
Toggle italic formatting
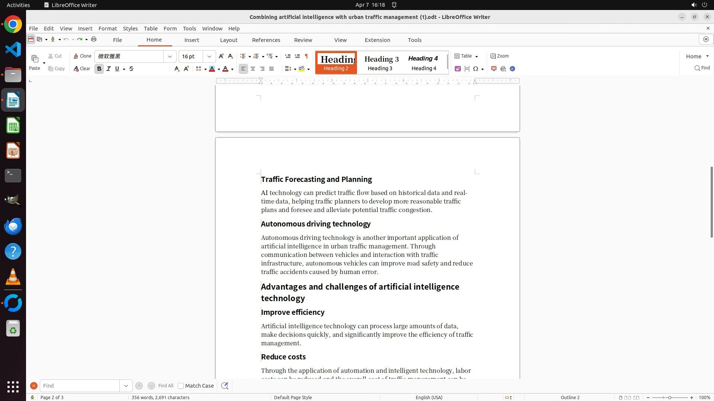(x=109, y=69)
